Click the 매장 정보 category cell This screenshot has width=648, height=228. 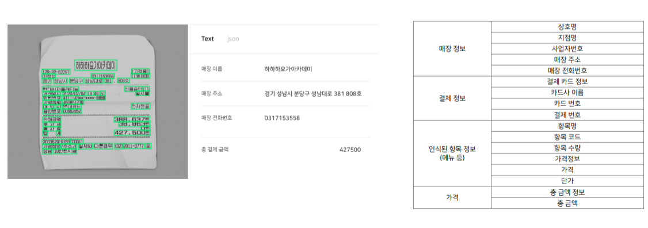tap(452, 48)
